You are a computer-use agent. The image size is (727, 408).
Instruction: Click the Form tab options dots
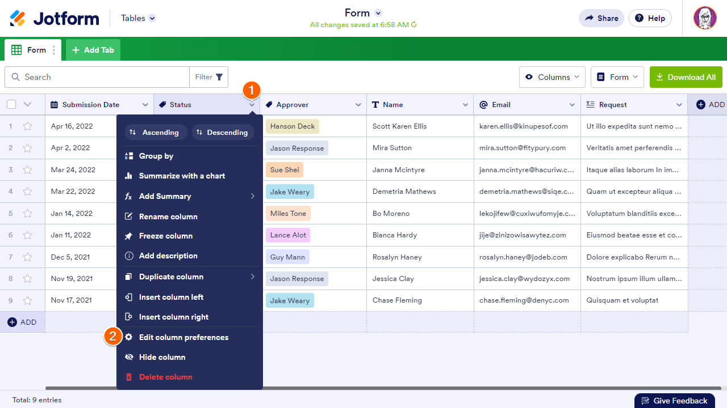point(54,50)
